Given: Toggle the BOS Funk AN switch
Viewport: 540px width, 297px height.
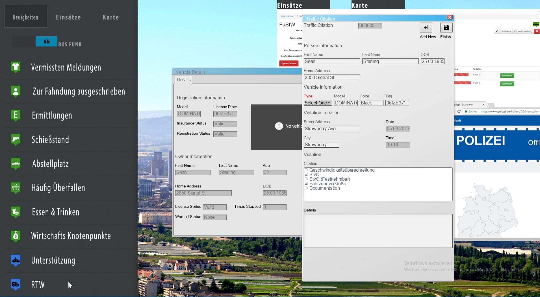Looking at the screenshot, I should tap(46, 42).
